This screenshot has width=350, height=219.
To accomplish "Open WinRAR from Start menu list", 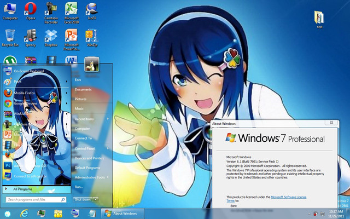I will click(36, 114).
